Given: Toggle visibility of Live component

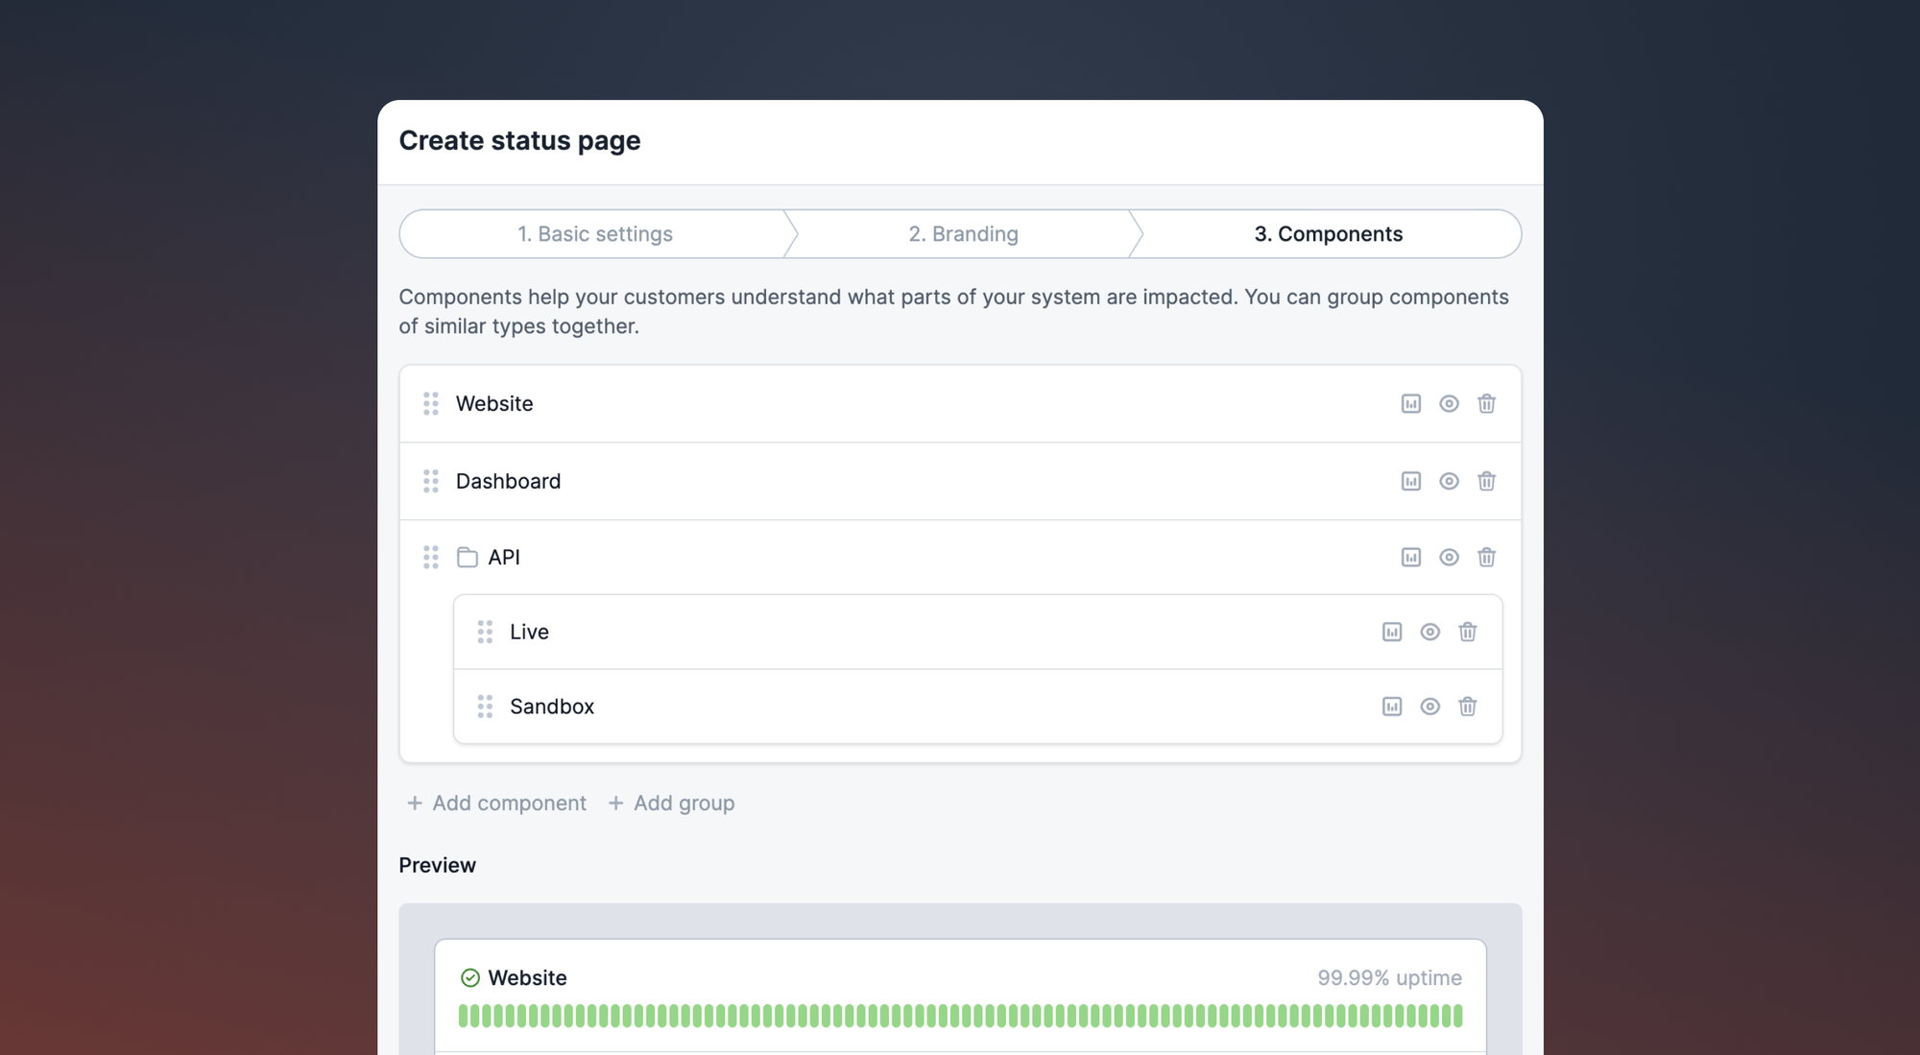Looking at the screenshot, I should click(1429, 632).
